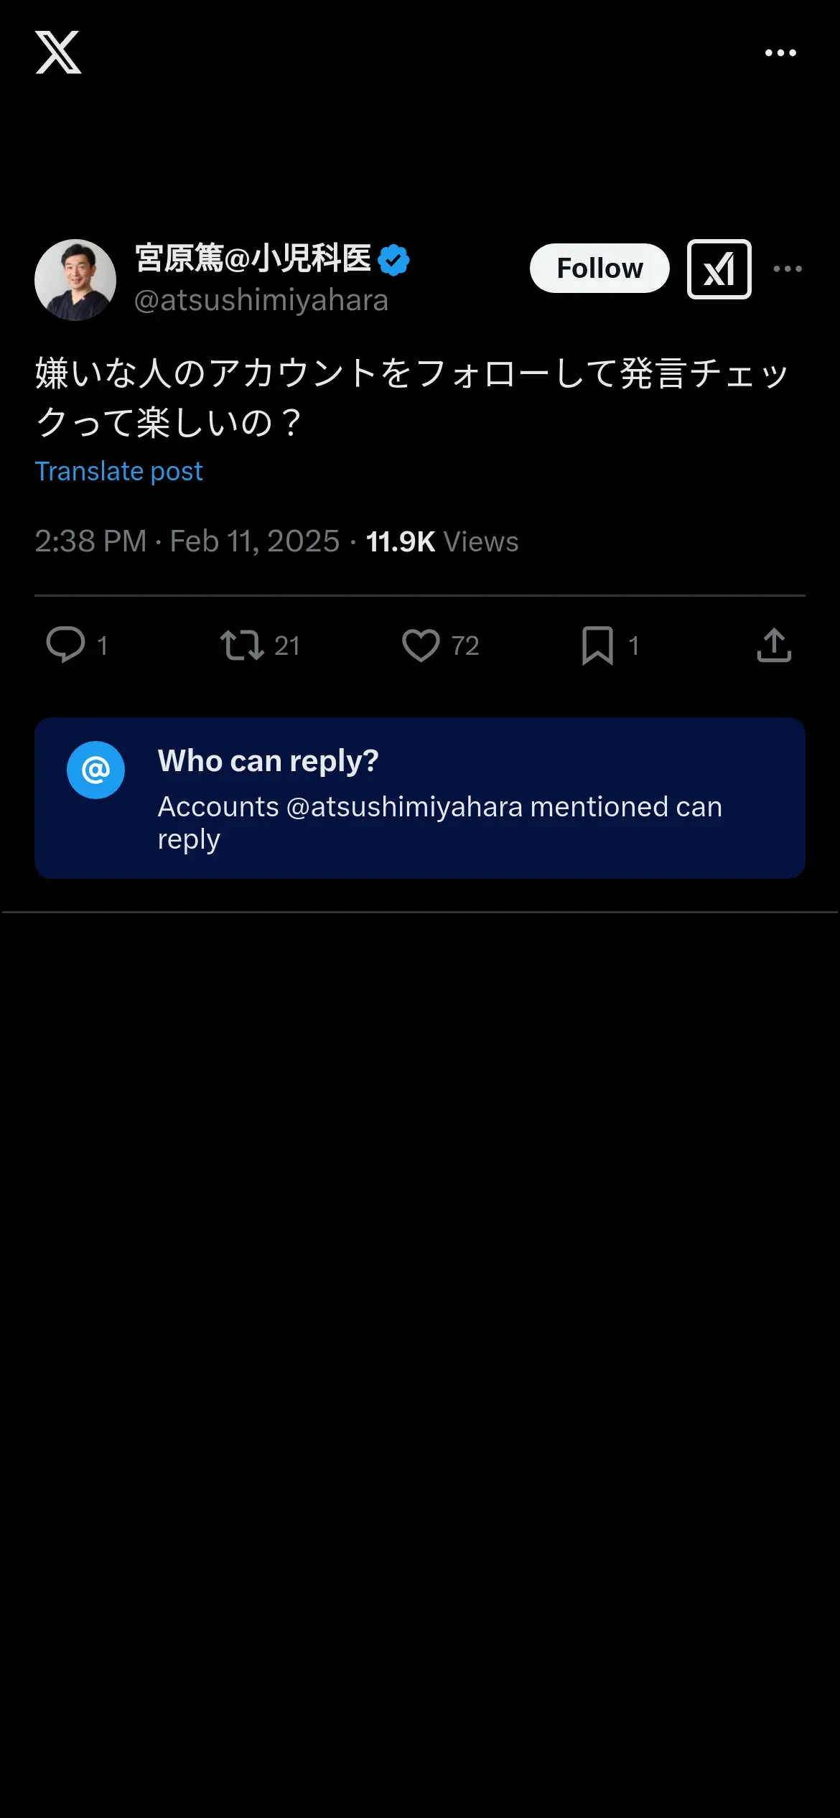Toggle the bookmark icon
Image resolution: width=840 pixels, height=1818 pixels.
pyautogui.click(x=597, y=645)
